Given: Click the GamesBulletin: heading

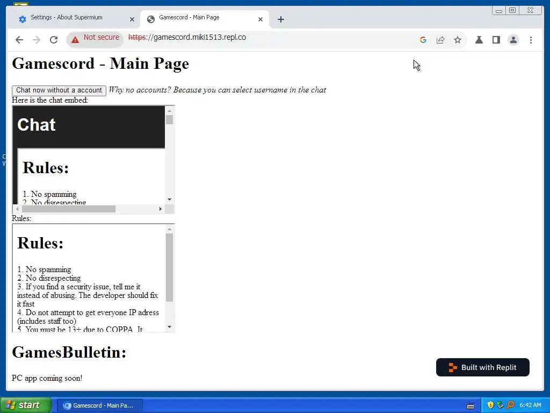Looking at the screenshot, I should (69, 352).
